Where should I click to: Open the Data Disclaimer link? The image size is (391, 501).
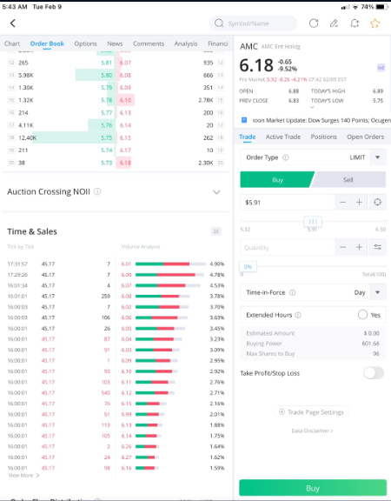pos(312,431)
